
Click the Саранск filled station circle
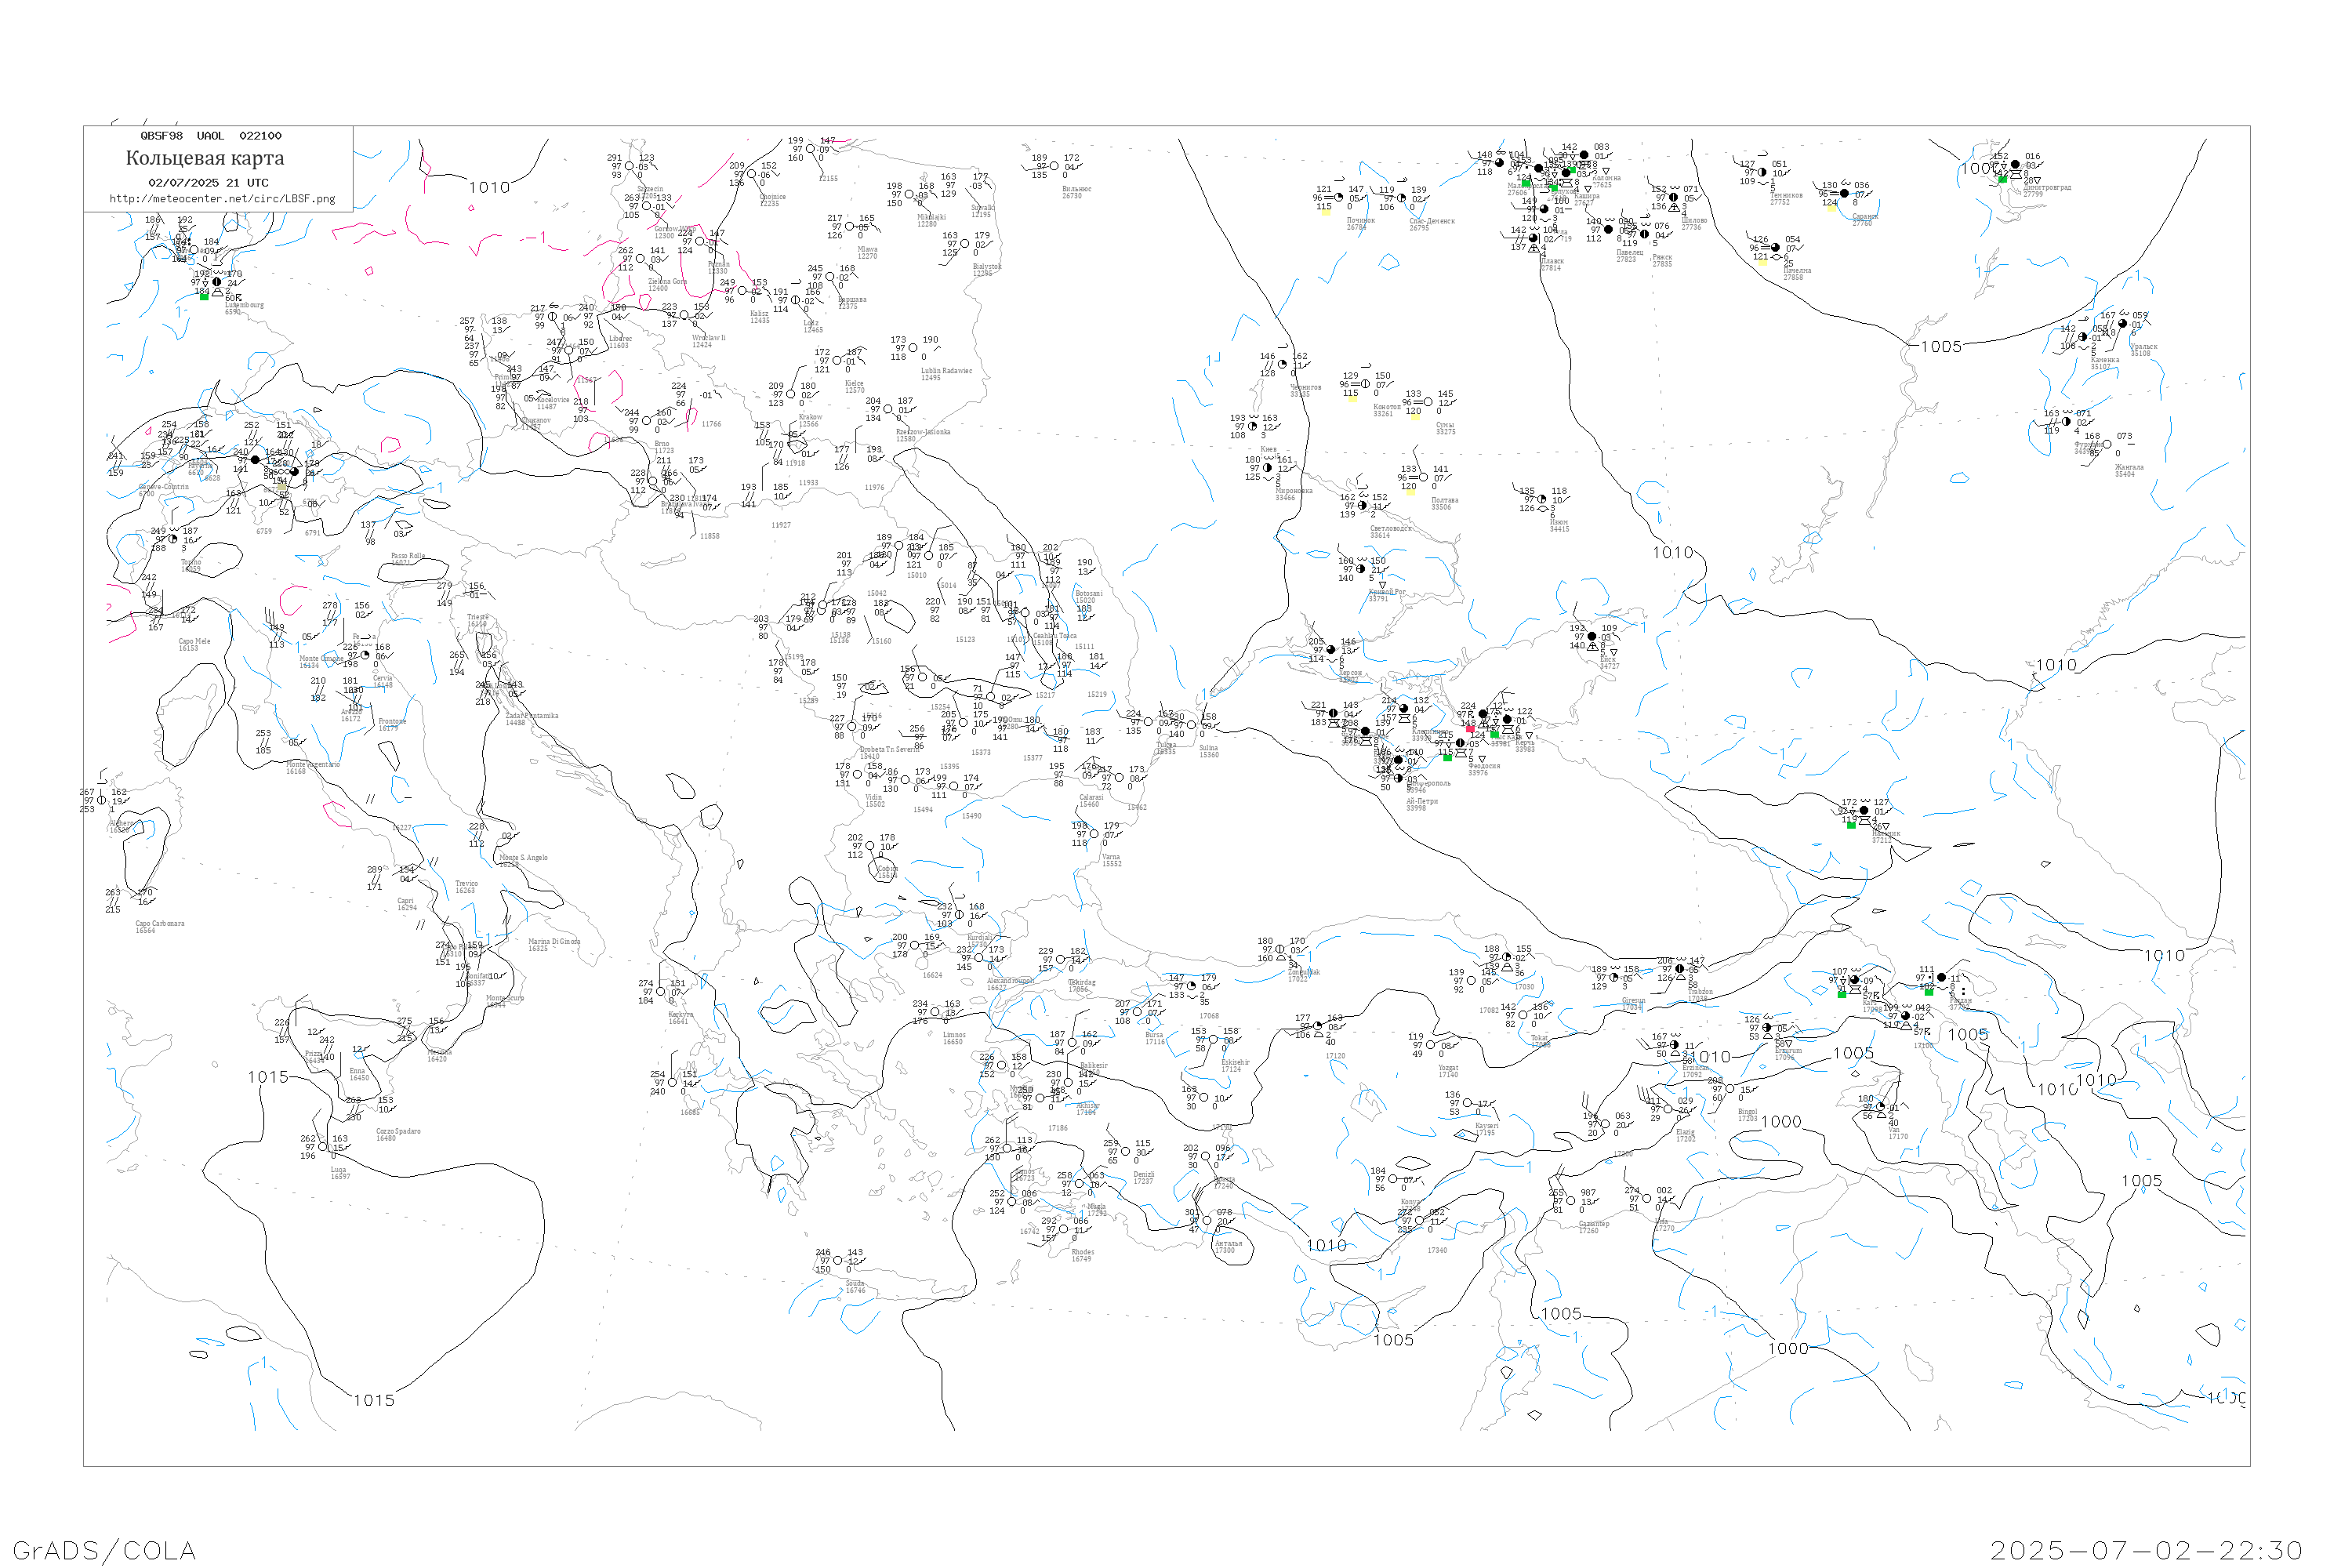point(1844,194)
